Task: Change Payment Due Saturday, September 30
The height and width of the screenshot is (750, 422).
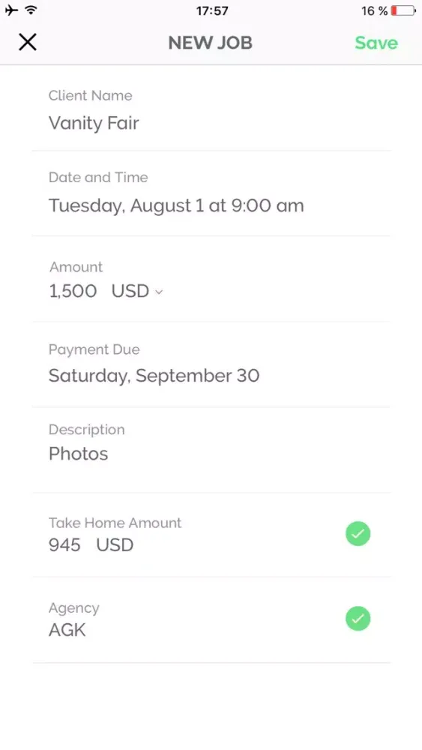Action: 211,364
